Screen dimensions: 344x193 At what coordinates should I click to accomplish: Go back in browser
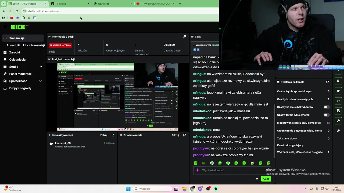(4, 11)
